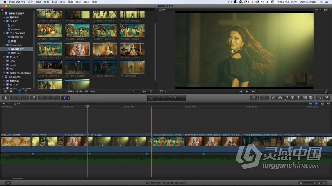The image size is (332, 186).
Task: Collapse the 01 bPC event
Action: 4,21
